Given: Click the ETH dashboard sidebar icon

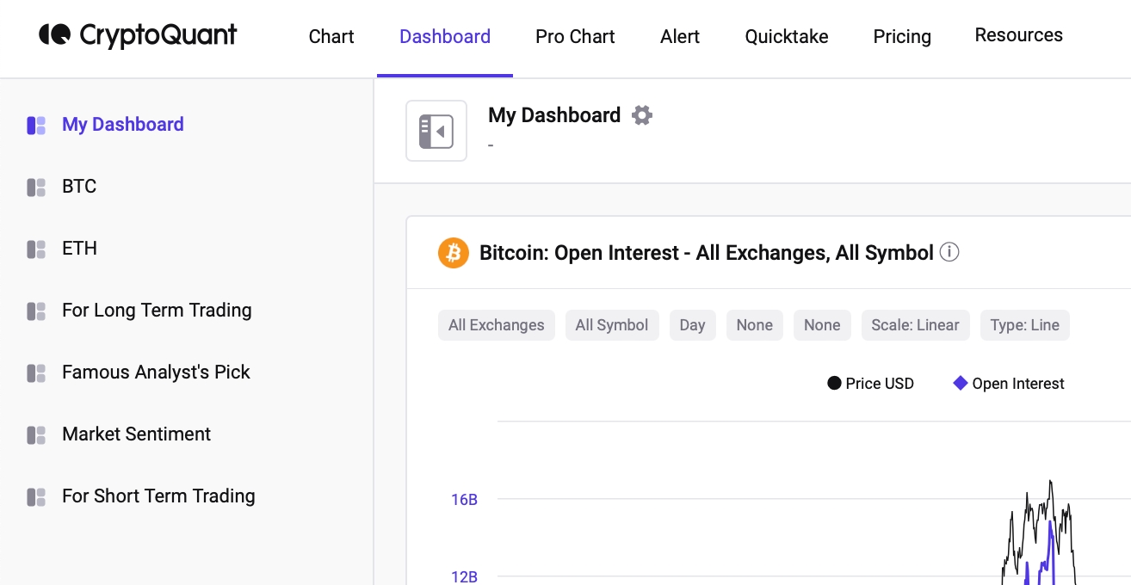Looking at the screenshot, I should click(x=36, y=249).
